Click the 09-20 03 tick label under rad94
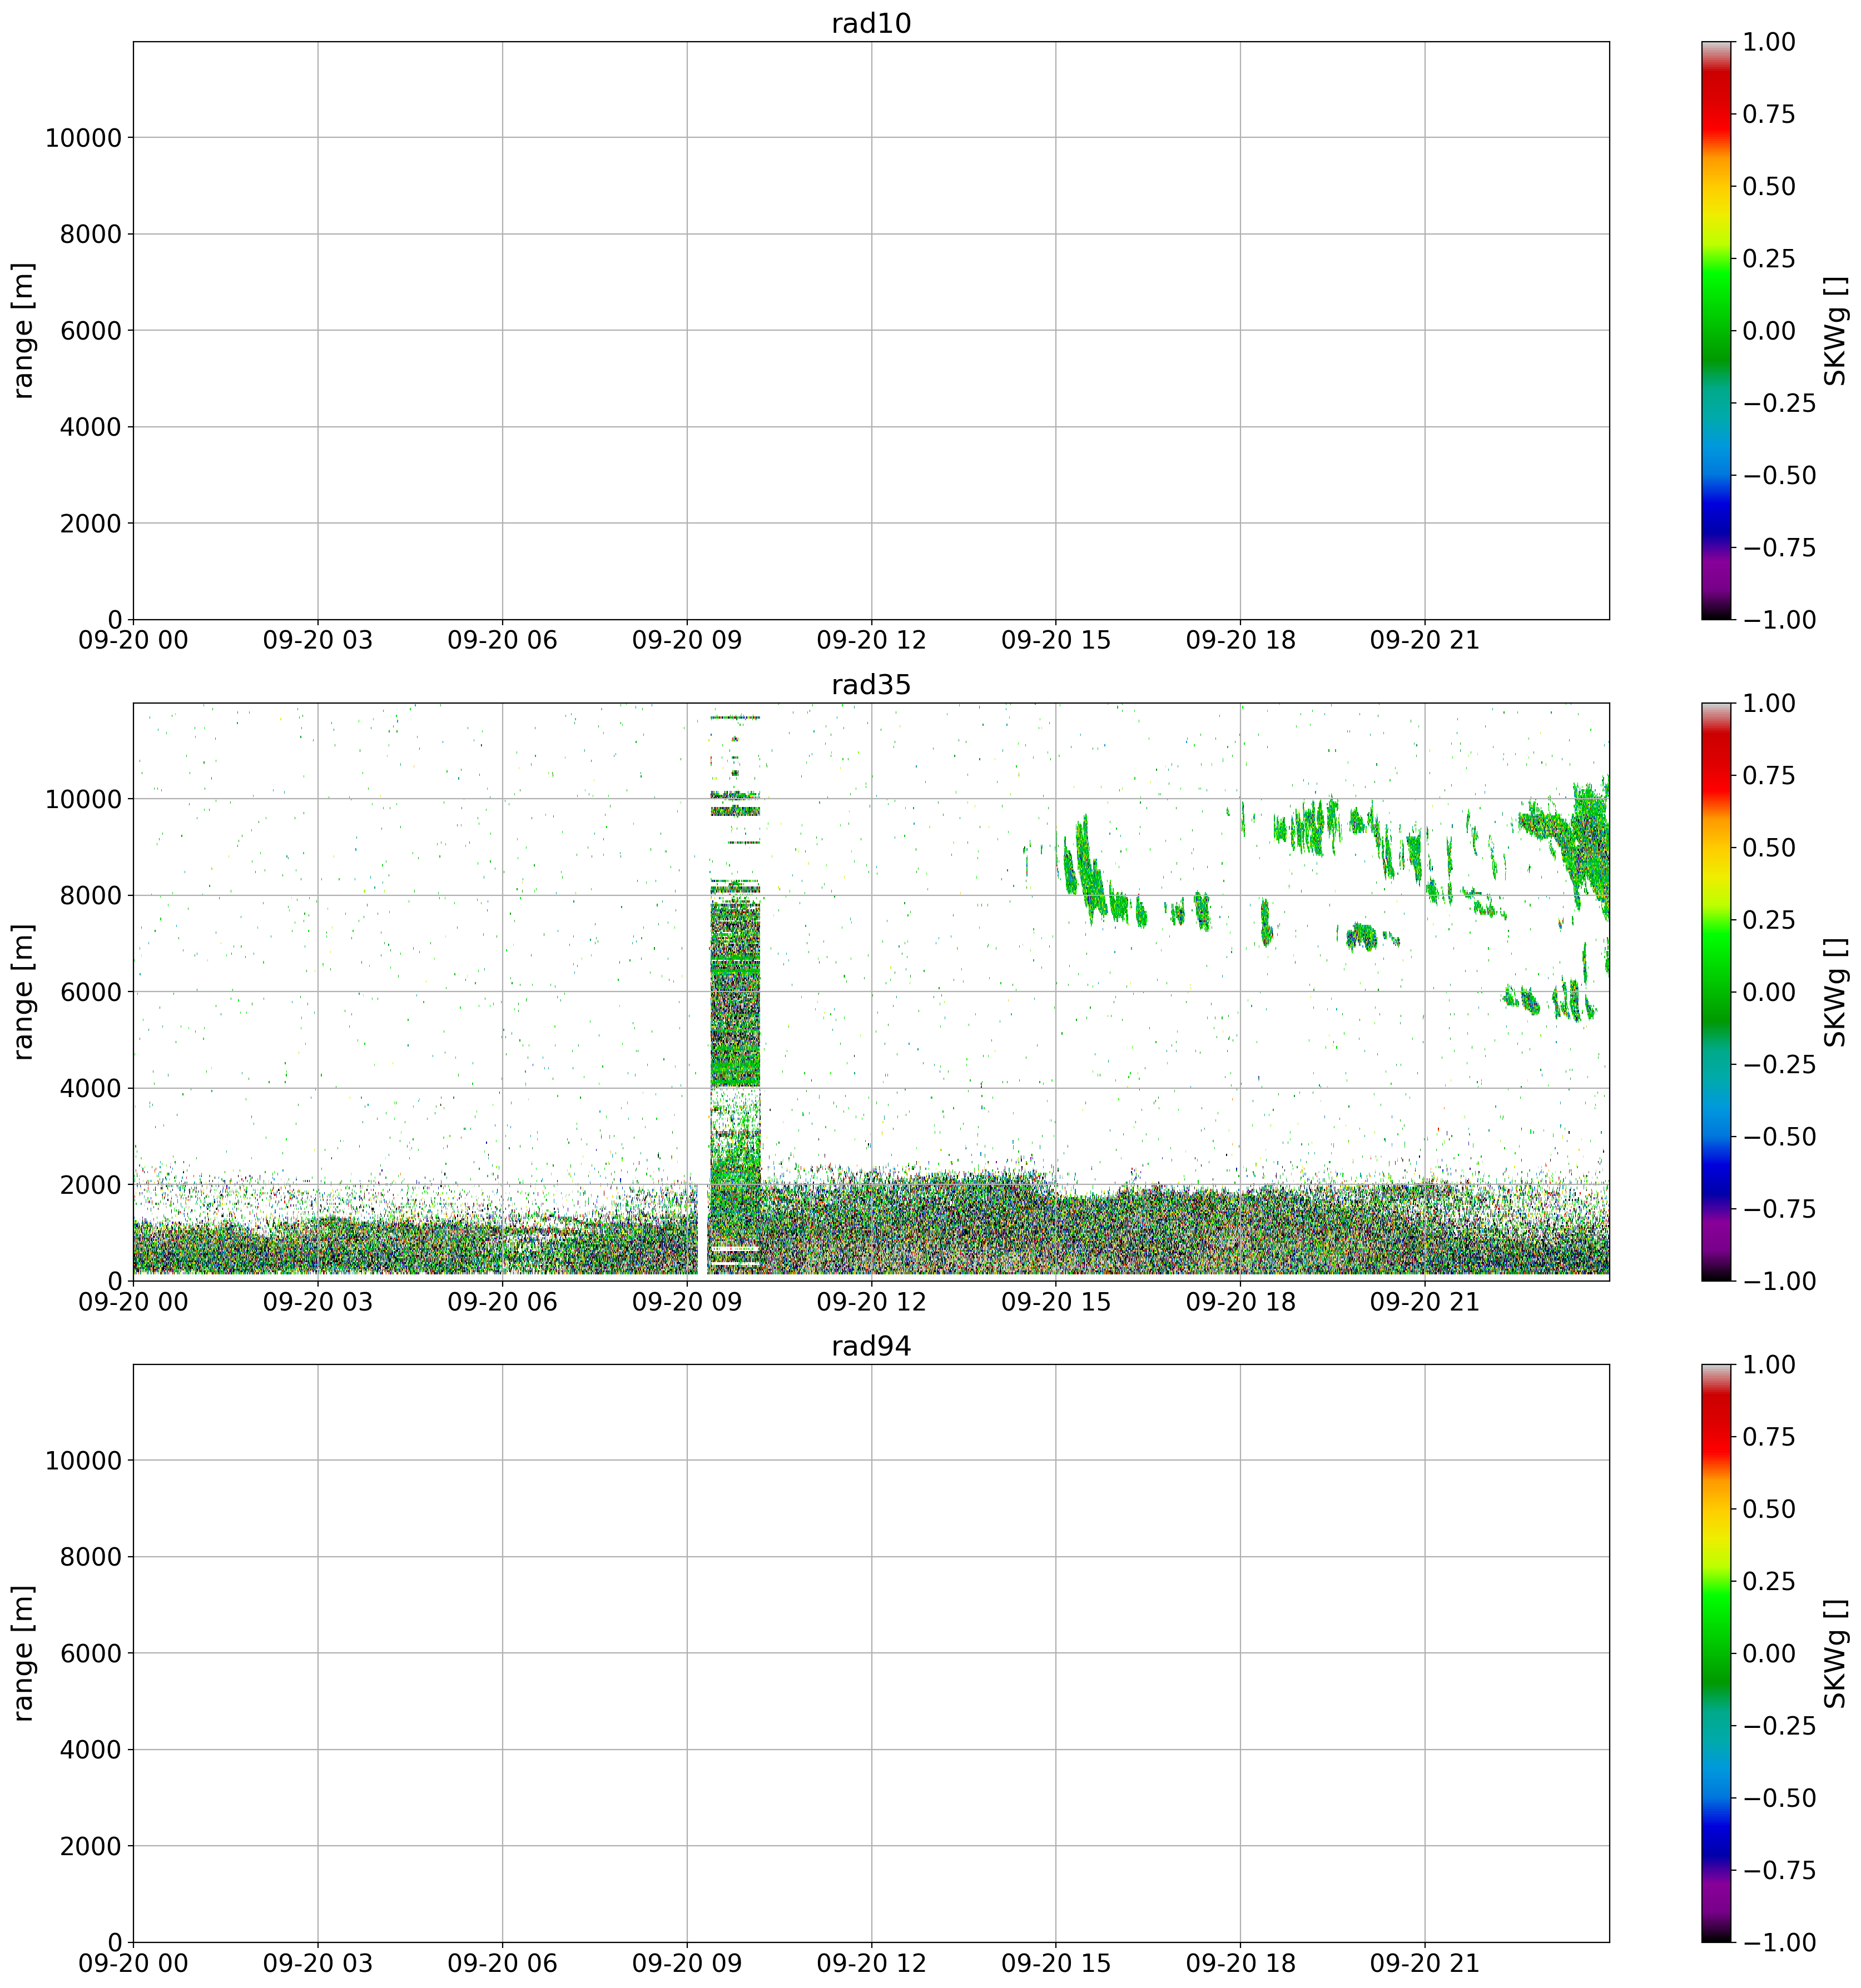Screen dimensions: 1861x1988 coord(317,1963)
